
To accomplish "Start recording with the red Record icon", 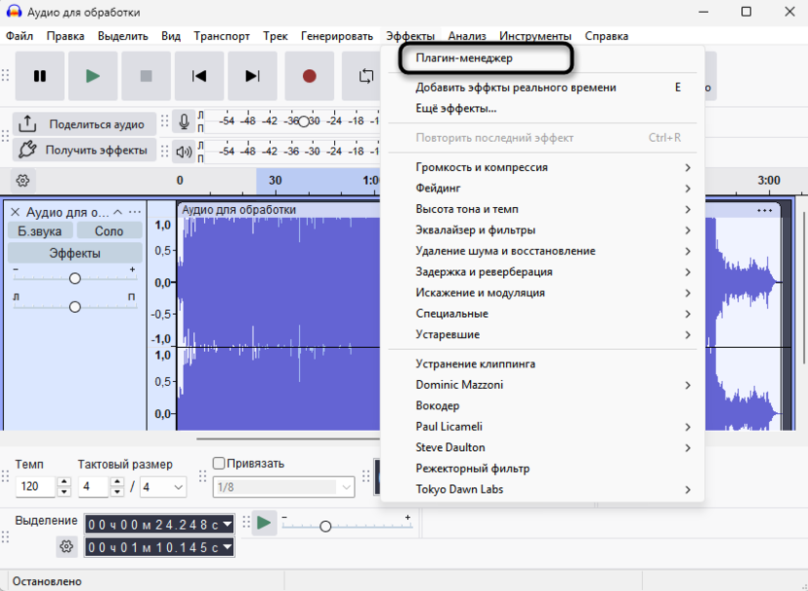I will (x=309, y=76).
